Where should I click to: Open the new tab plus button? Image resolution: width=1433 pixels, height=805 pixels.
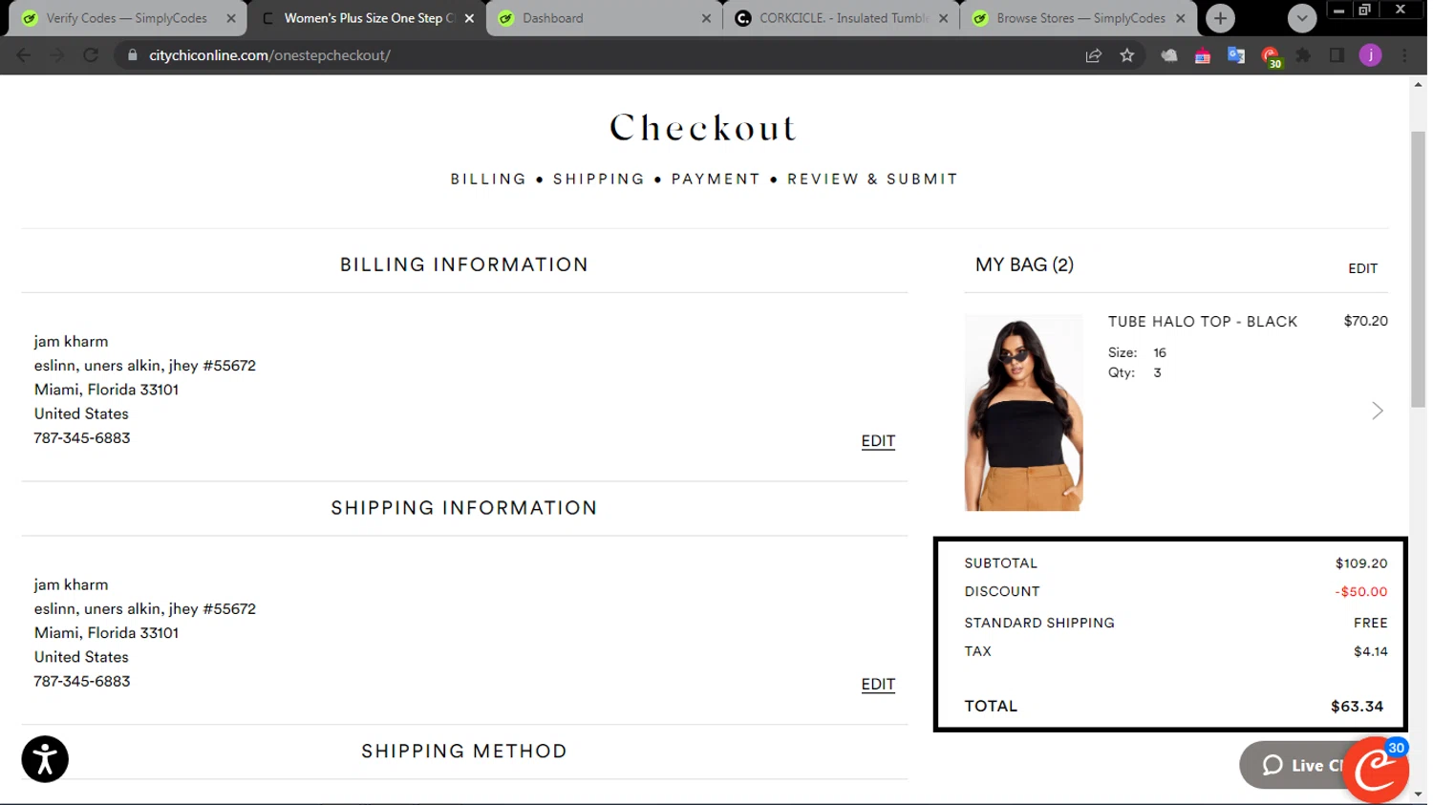(x=1220, y=18)
